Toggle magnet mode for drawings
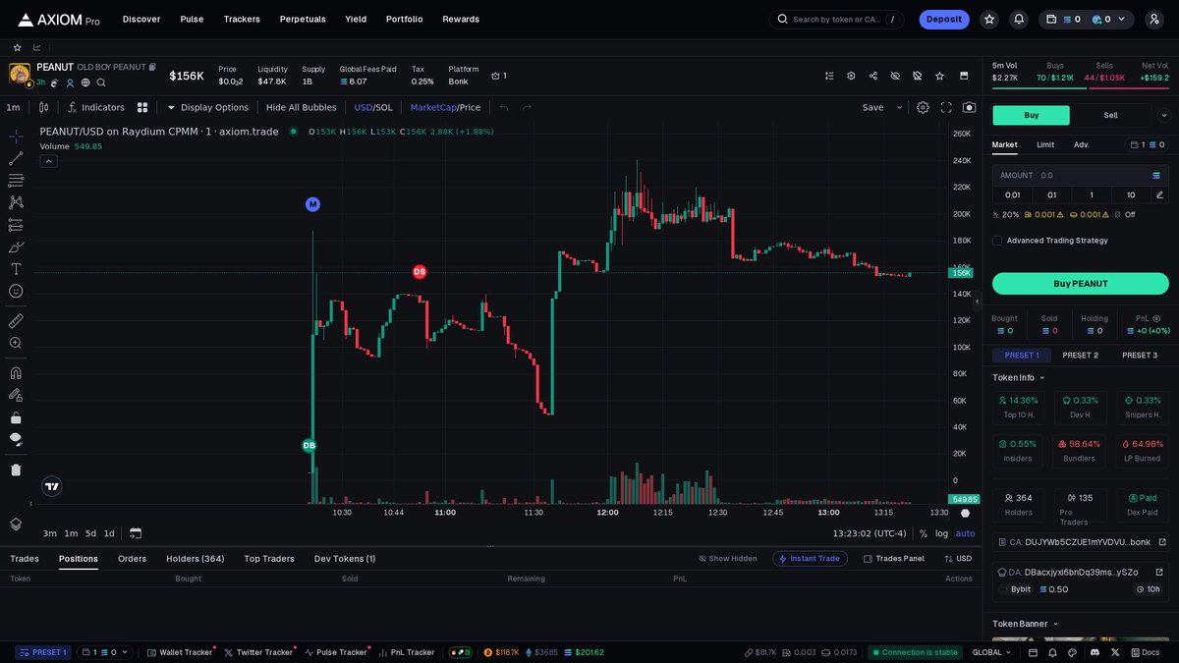Image resolution: width=1179 pixels, height=663 pixels. [x=16, y=372]
